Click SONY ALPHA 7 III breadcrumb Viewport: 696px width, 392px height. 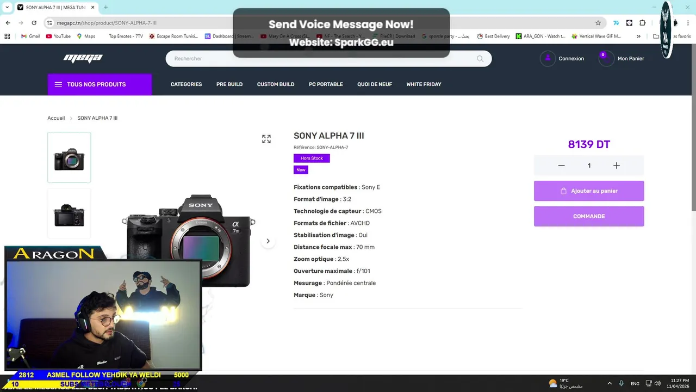click(97, 118)
